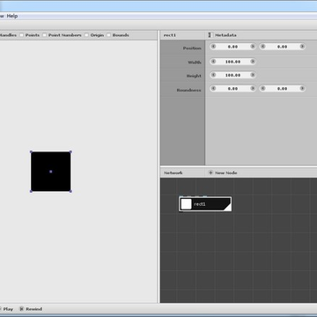The height and width of the screenshot is (317, 317).
Task: Increase Roundness Y with right arrow
Action: click(302, 88)
